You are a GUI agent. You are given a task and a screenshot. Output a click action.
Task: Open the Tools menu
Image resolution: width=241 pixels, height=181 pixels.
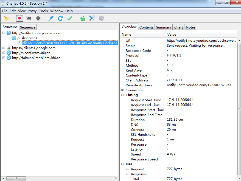(43, 11)
